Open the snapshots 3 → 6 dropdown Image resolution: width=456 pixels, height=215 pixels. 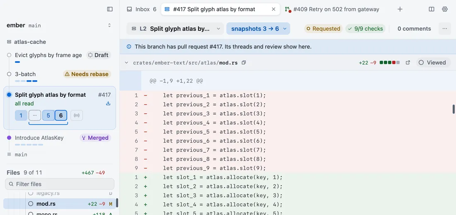(x=258, y=29)
